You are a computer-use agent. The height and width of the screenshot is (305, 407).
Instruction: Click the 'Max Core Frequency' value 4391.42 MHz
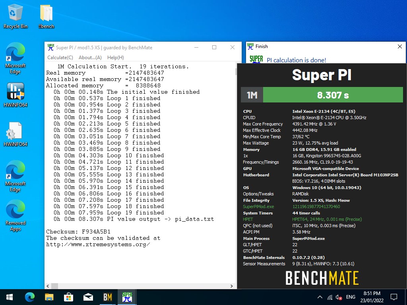click(314, 124)
